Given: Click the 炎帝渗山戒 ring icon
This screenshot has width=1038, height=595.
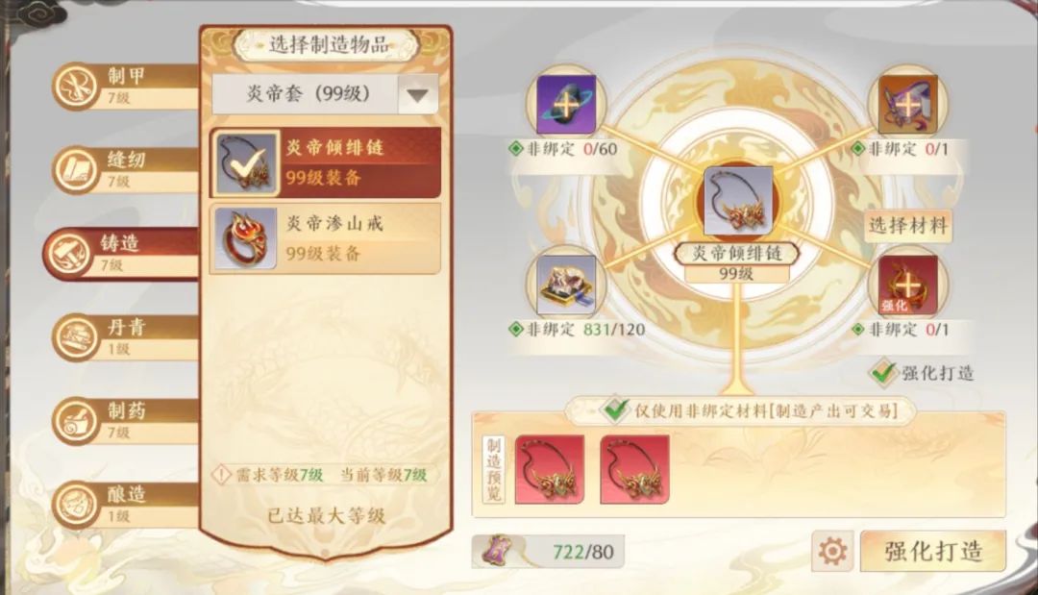Looking at the screenshot, I should click(x=245, y=238).
